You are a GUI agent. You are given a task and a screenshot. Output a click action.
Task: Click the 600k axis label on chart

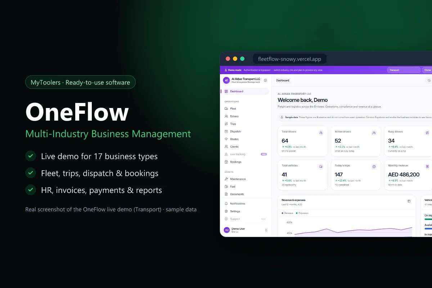pos(289,222)
